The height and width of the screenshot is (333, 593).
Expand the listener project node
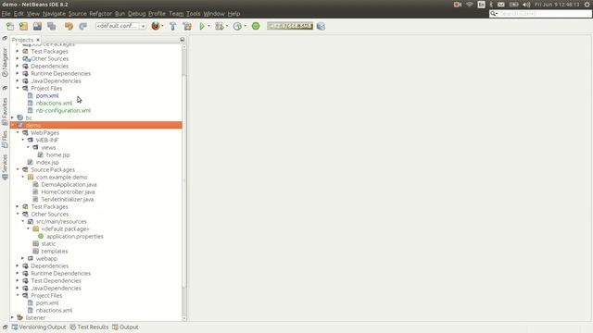point(12,317)
